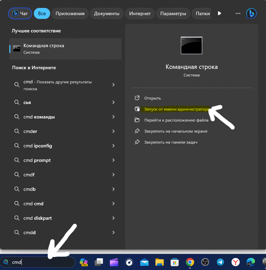
Task: Open Bing Chat from the Чат pill
Action: pyautogui.click(x=20, y=13)
